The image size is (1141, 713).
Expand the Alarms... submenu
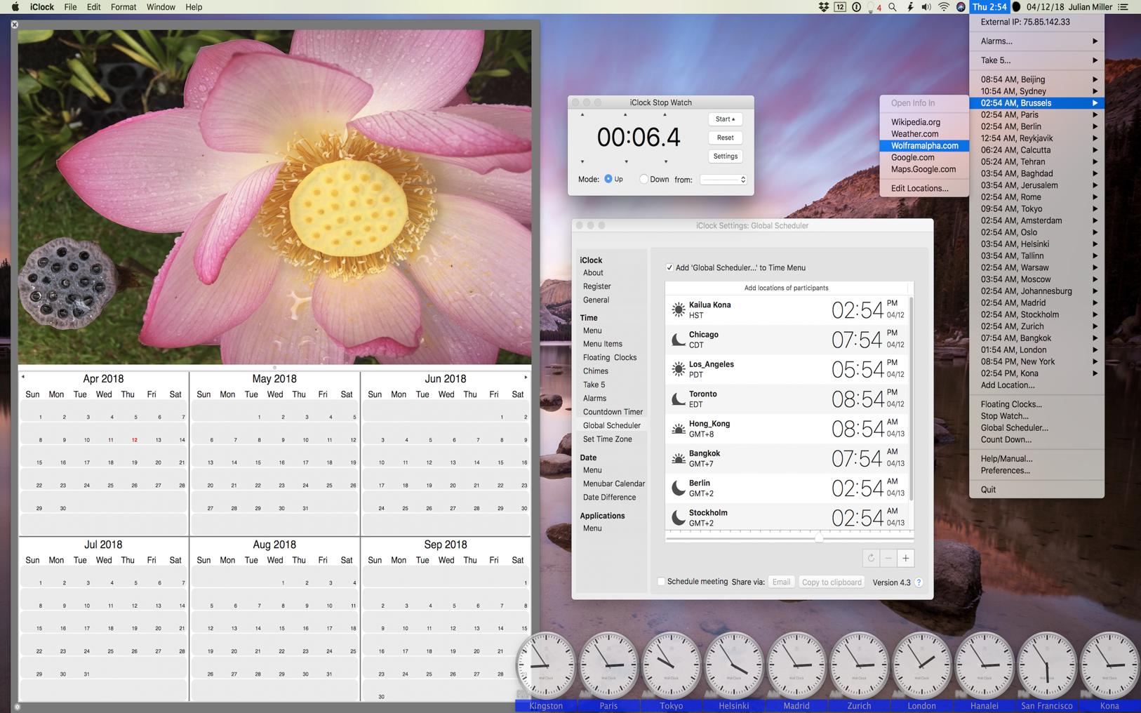(x=1036, y=41)
